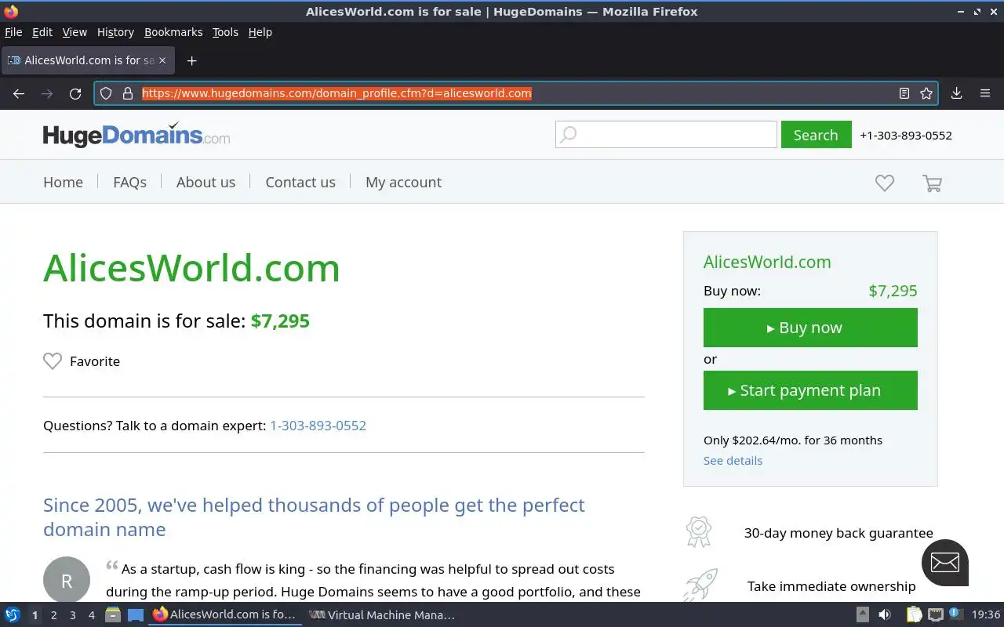Click the Take immediate ownership text

(831, 586)
